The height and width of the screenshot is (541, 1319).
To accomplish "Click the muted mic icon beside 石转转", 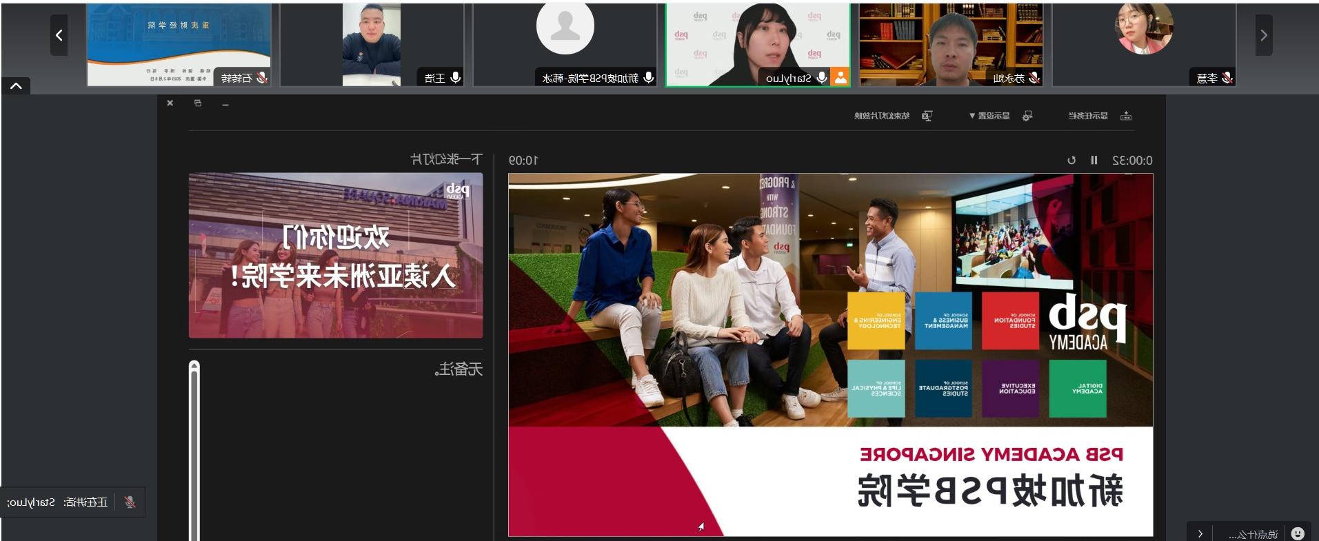I will pyautogui.click(x=262, y=78).
